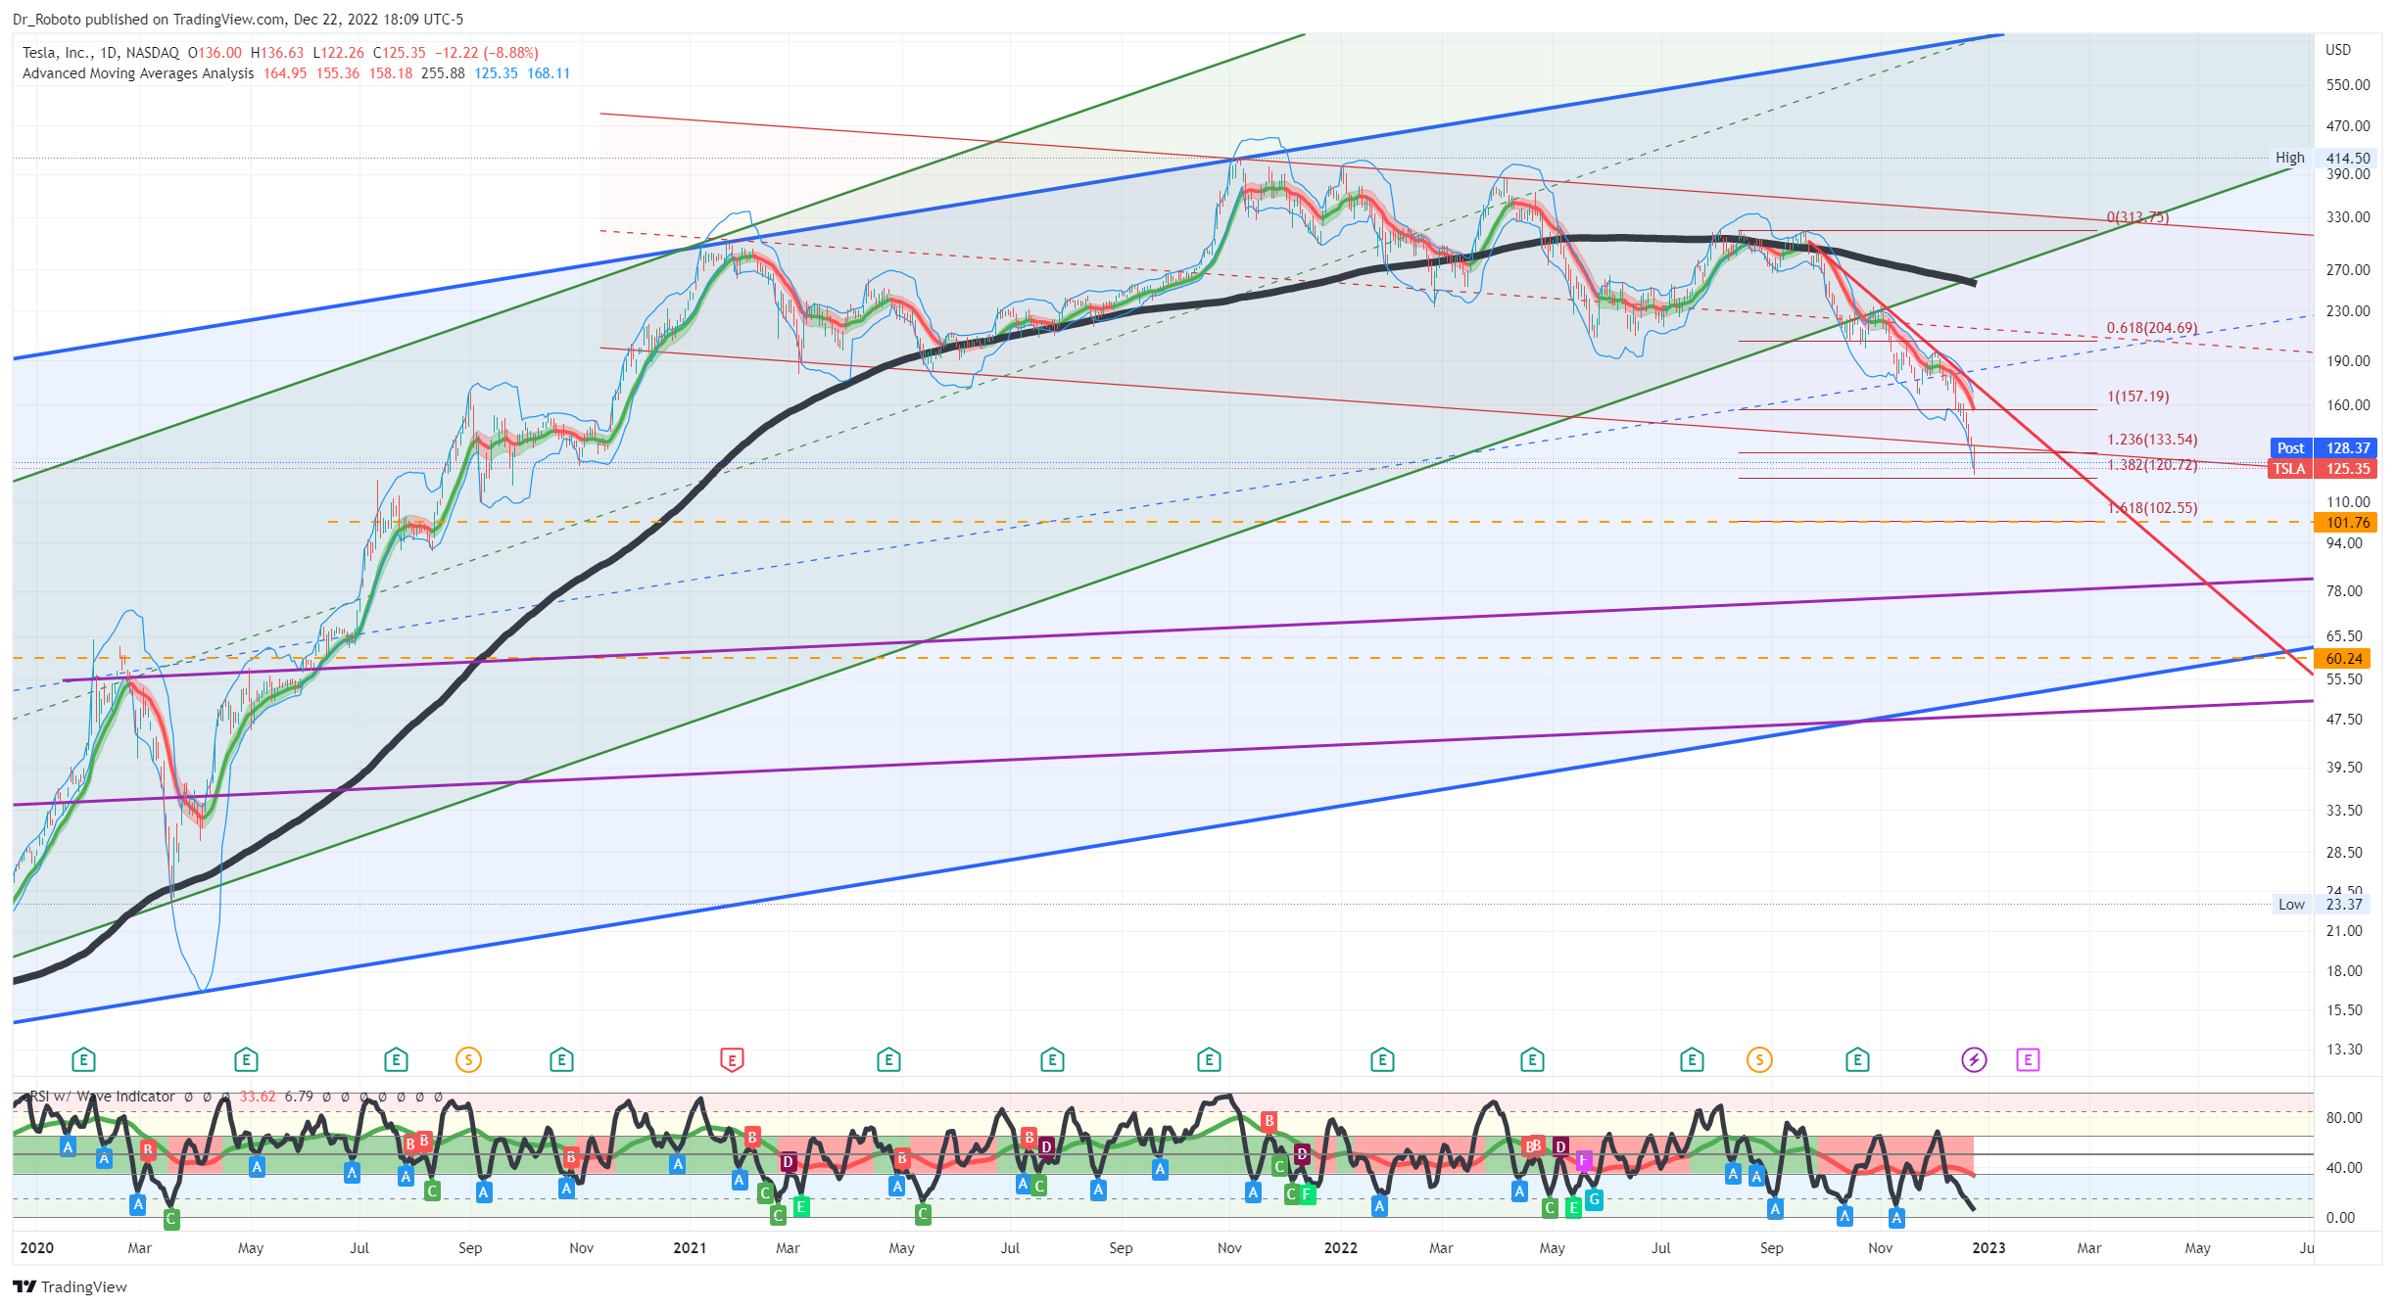
Task: Click the pink upcoming earnings E marker
Action: (2028, 1059)
